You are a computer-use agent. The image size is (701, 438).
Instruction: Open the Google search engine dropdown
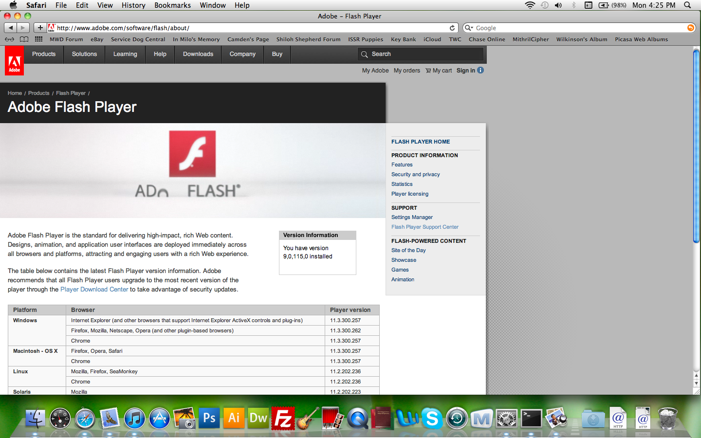point(469,28)
